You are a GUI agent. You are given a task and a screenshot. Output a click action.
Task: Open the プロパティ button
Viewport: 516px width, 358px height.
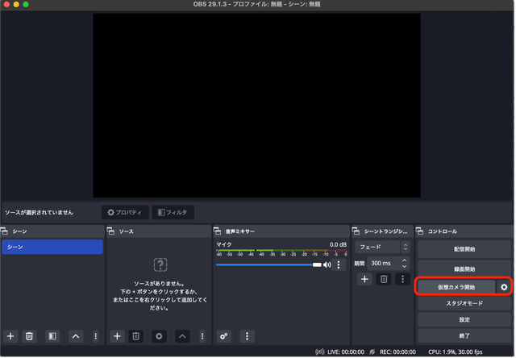tap(125, 213)
